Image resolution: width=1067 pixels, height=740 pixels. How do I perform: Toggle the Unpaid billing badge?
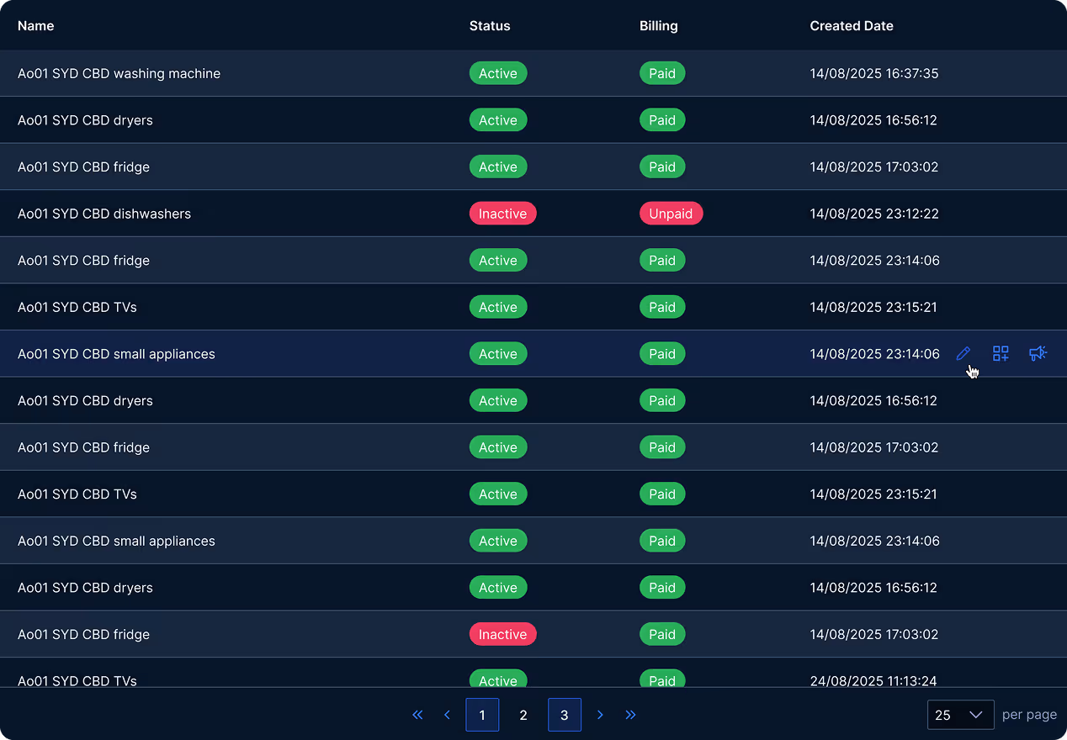671,213
